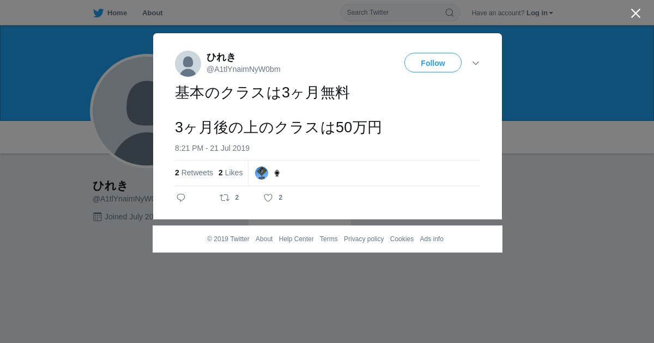Follow the ひれき account
This screenshot has width=654, height=343.
[x=433, y=63]
